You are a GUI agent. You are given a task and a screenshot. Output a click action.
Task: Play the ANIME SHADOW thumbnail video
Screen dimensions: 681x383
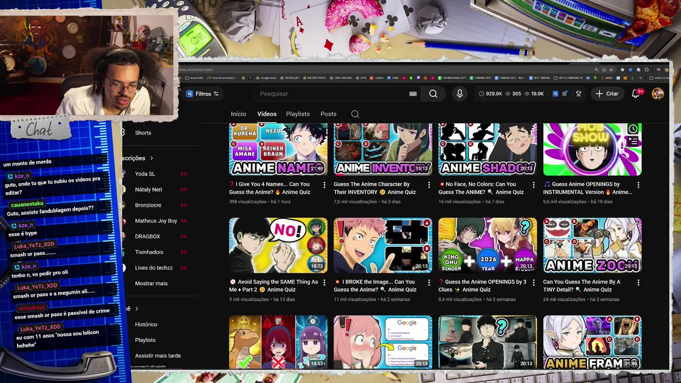pyautogui.click(x=487, y=149)
